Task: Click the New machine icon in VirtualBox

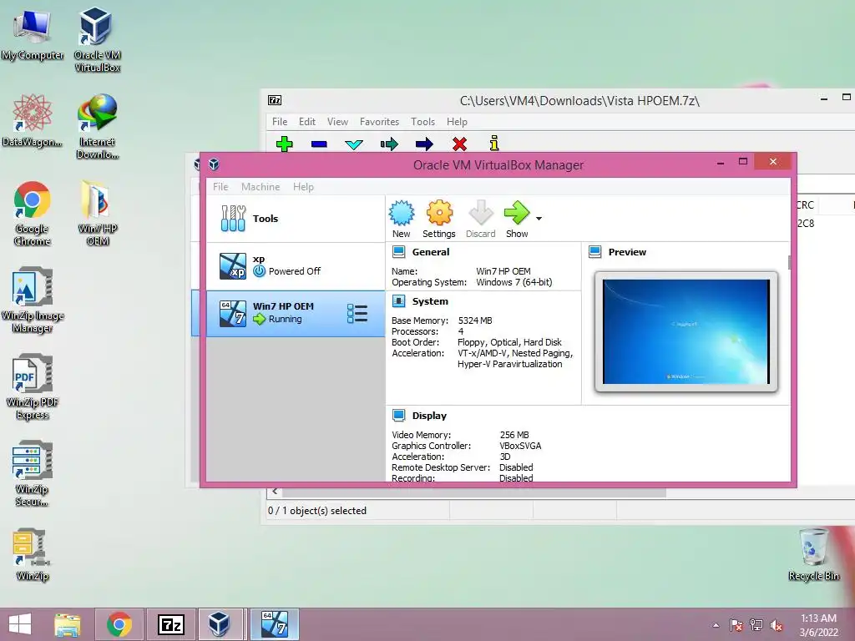Action: coord(402,213)
